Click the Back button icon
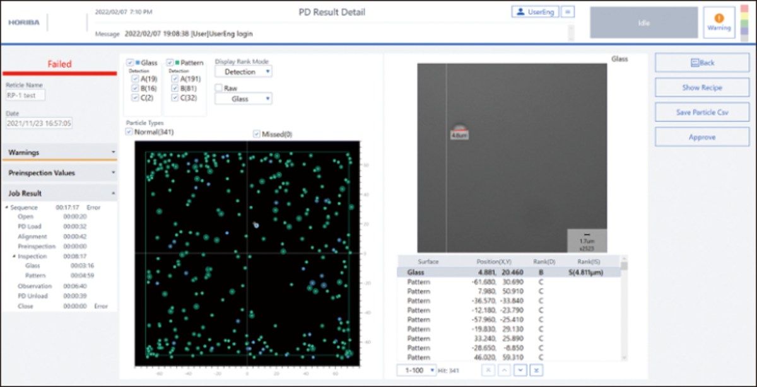This screenshot has width=757, height=387. 695,63
